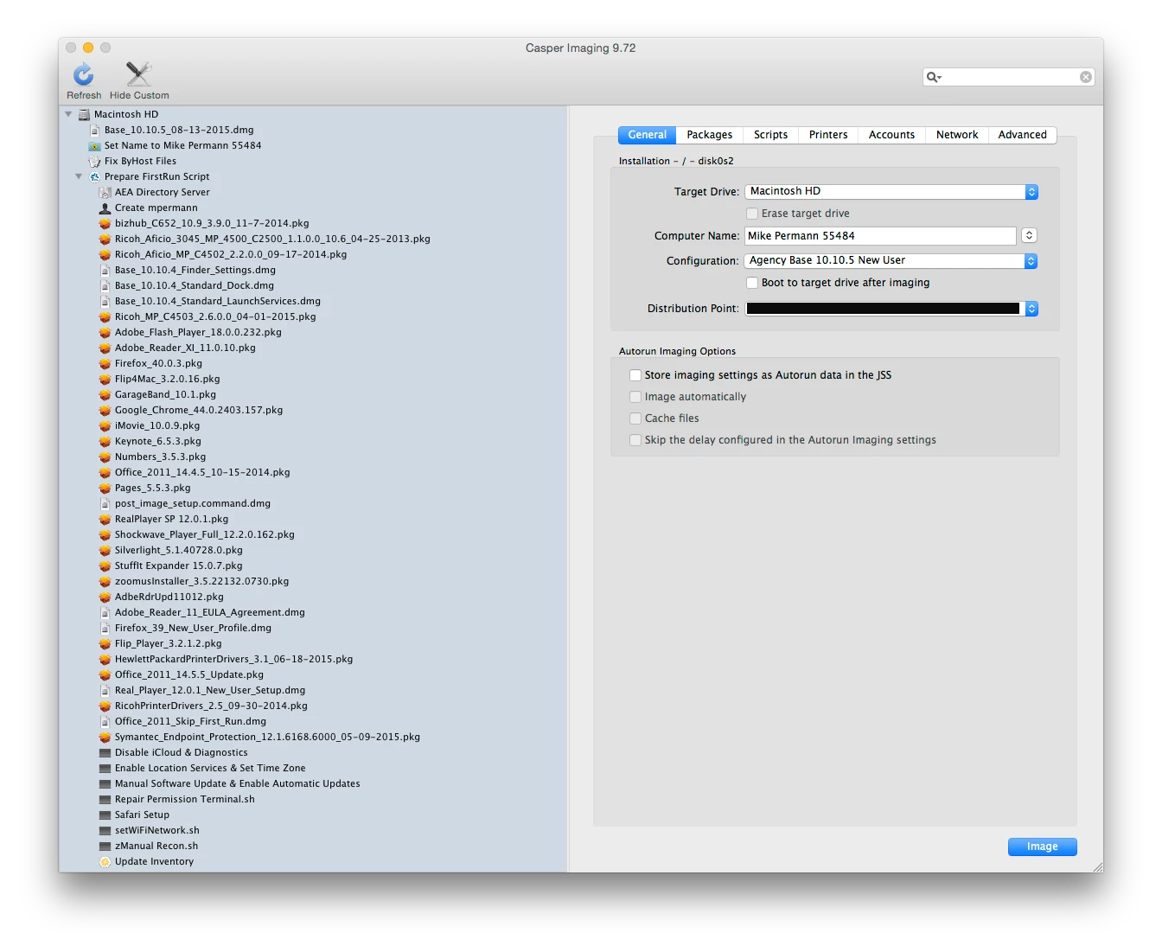Click the Fix ByHost Files icon
Screen dimensions: 1162x952
coord(94,161)
